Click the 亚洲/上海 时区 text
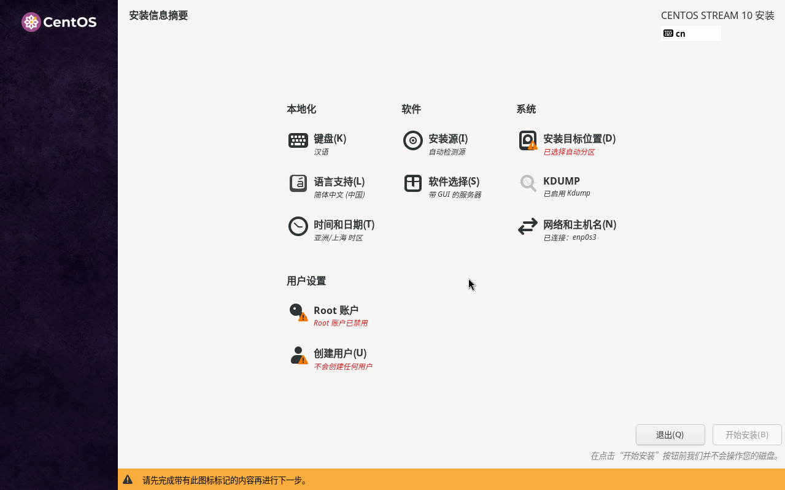This screenshot has height=490, width=785. click(x=338, y=238)
